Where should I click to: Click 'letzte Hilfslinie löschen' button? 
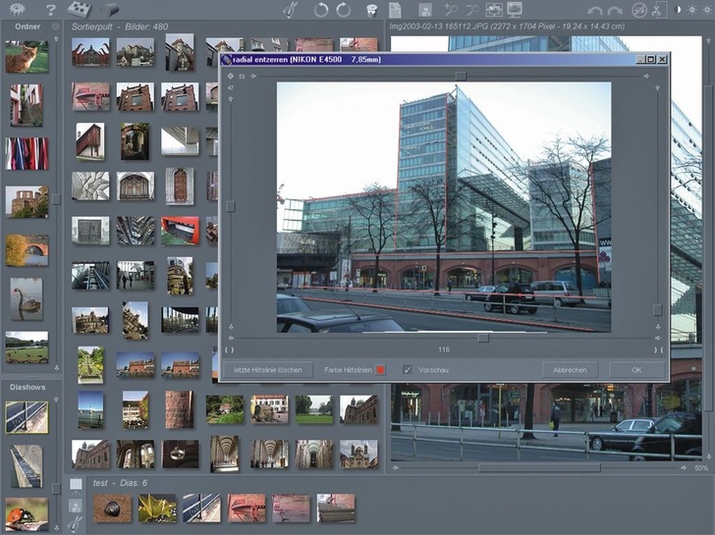click(268, 370)
